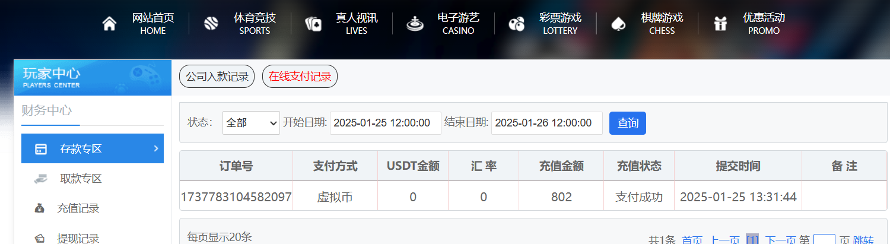Click the 查询 search button

628,123
